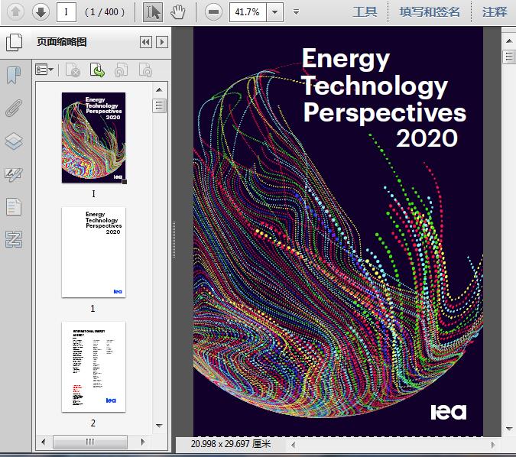Click the (1 / 400) page count text
Viewport: 516px width, 457px height.
105,12
